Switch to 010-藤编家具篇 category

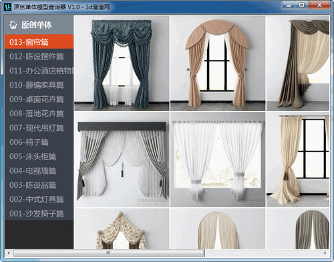click(x=39, y=85)
